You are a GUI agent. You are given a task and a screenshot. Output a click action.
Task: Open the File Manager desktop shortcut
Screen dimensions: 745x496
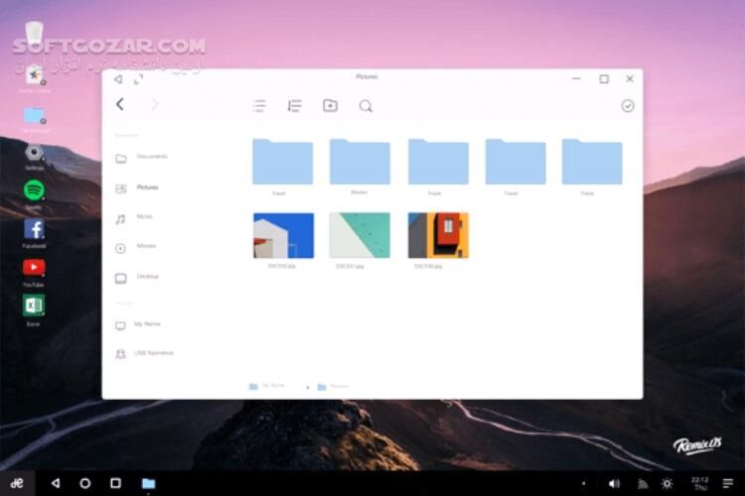point(34,115)
